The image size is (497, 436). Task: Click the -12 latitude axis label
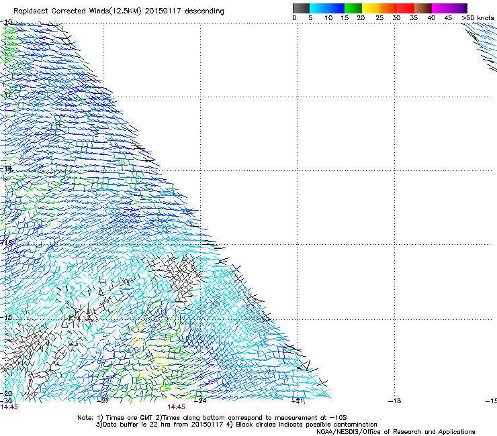(7, 95)
